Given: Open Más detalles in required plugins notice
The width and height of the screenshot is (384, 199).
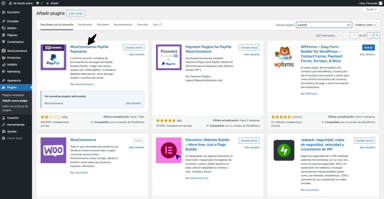Looking at the screenshot, I should 133,103.
